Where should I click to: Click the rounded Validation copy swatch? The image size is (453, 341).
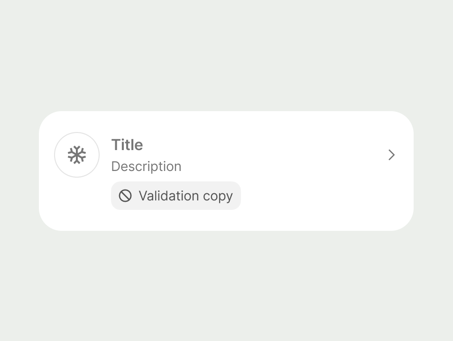click(176, 196)
